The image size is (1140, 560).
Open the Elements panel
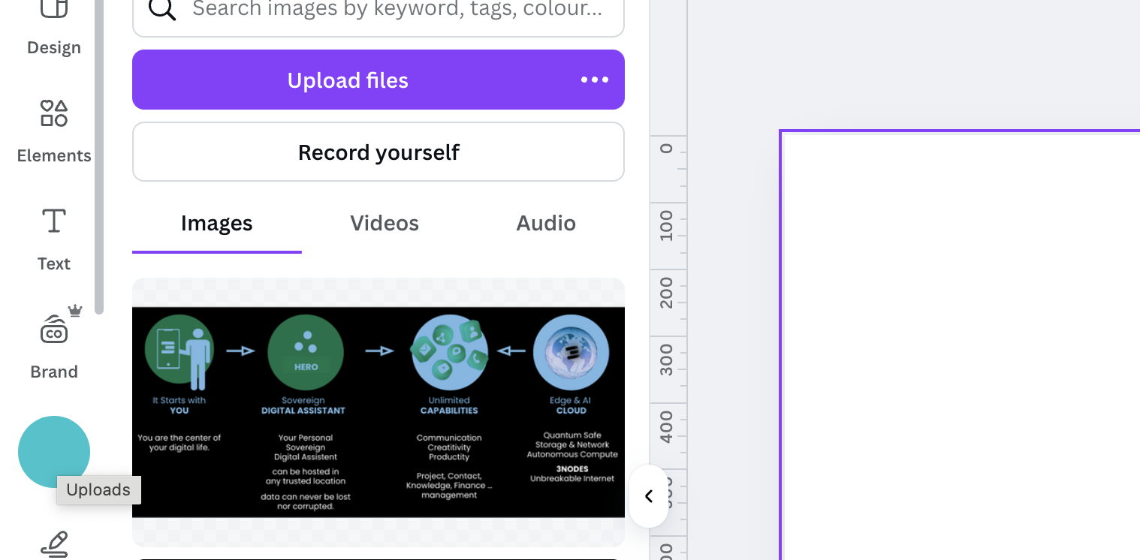(53, 131)
